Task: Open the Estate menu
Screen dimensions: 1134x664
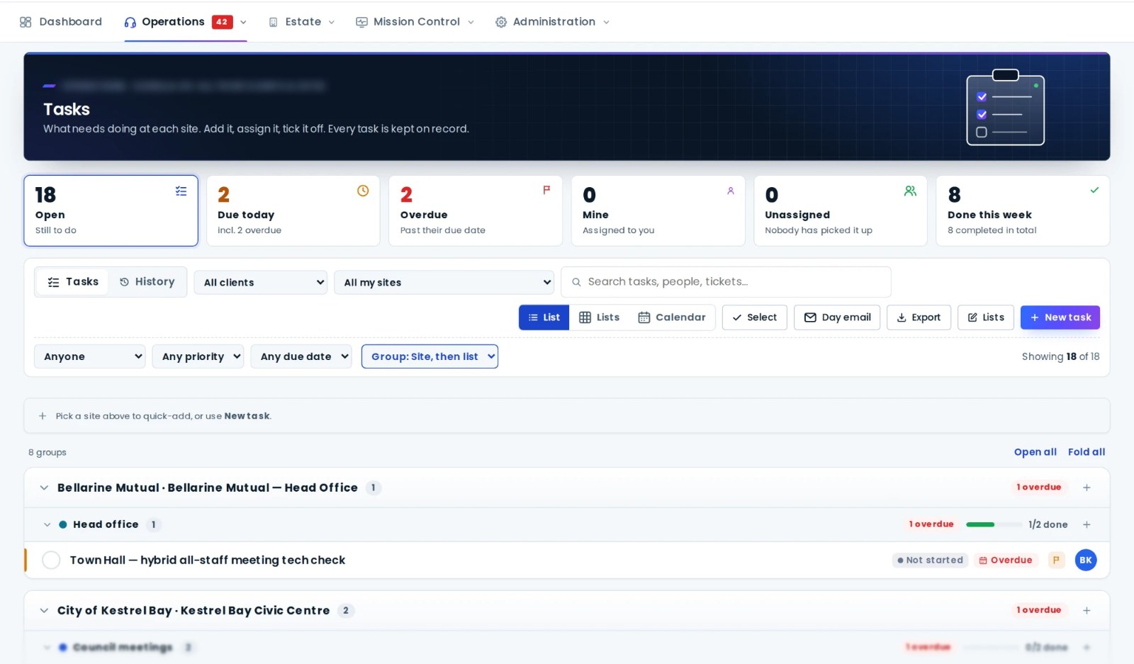Action: [301, 22]
